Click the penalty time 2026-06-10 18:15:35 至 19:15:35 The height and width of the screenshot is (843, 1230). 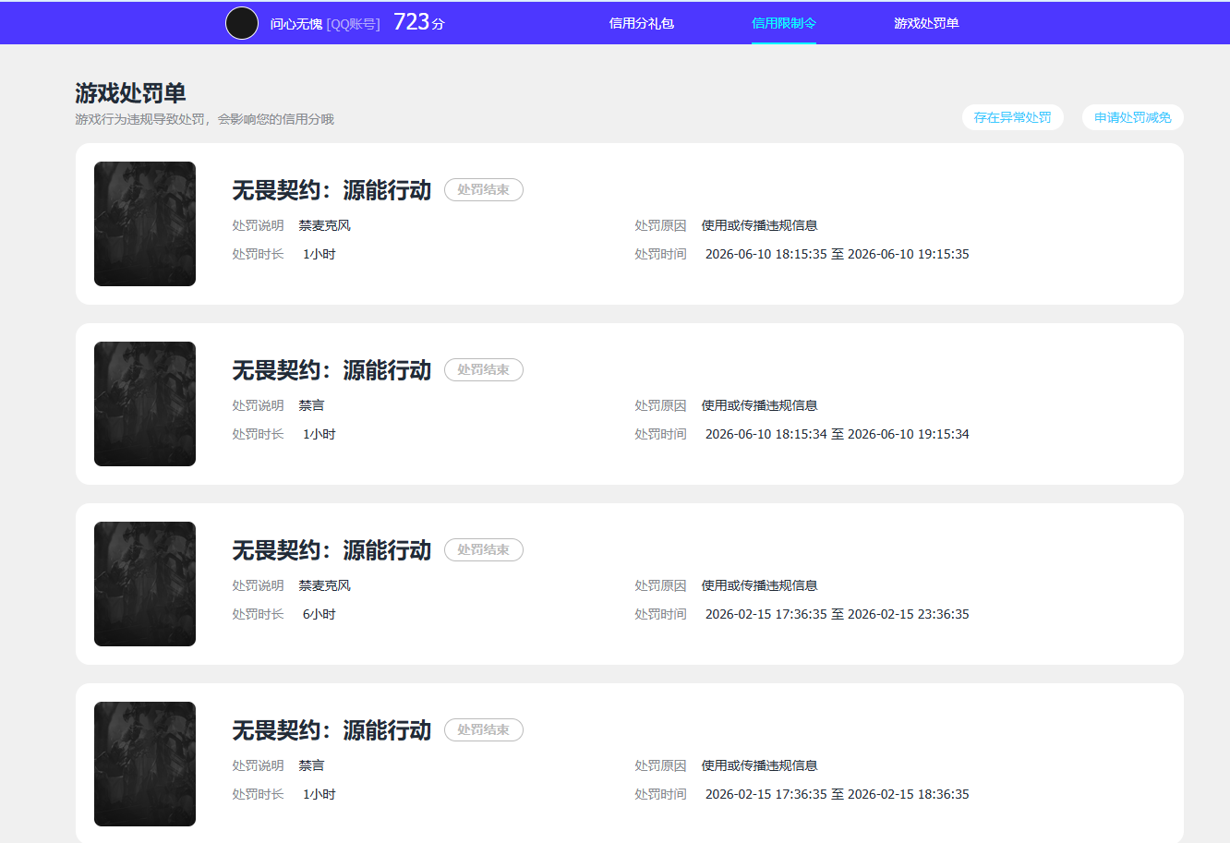pyautogui.click(x=838, y=254)
